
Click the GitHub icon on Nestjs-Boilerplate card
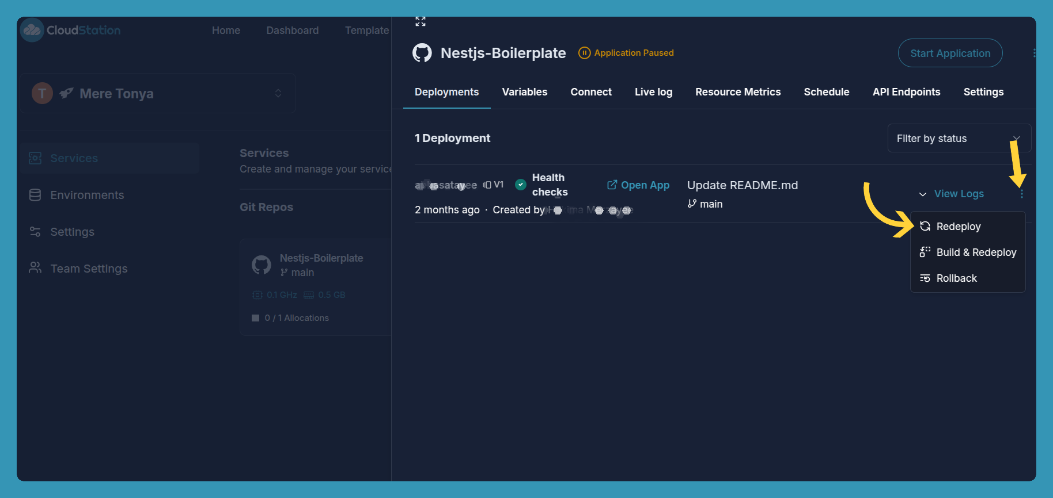(x=262, y=265)
